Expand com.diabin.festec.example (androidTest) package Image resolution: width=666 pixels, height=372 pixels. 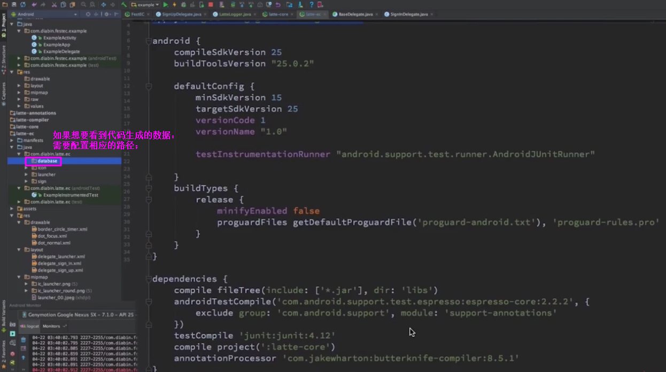tap(19, 58)
